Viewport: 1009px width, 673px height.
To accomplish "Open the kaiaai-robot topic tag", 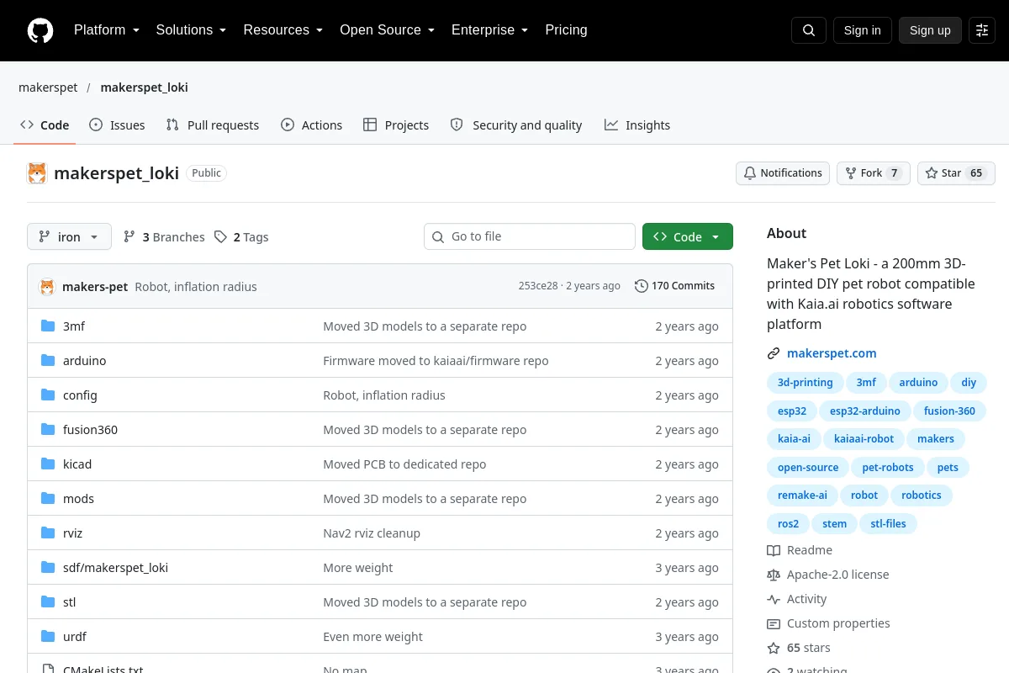I will click(864, 439).
